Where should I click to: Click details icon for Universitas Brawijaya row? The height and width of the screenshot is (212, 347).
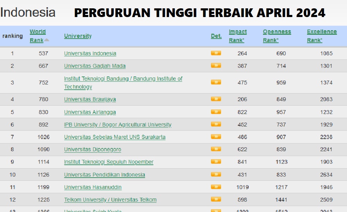[216, 99]
